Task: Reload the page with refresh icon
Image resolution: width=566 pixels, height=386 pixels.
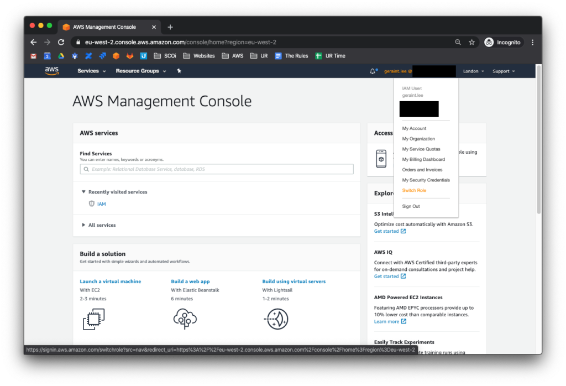Action: (61, 42)
